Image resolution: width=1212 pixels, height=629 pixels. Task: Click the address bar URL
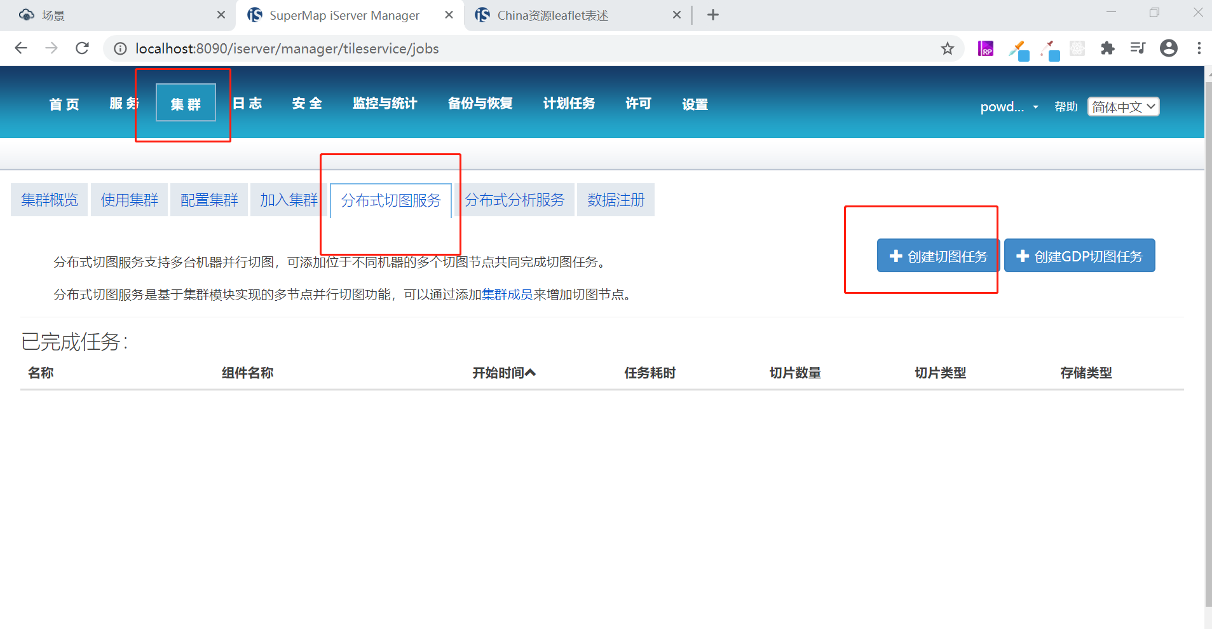click(x=287, y=48)
